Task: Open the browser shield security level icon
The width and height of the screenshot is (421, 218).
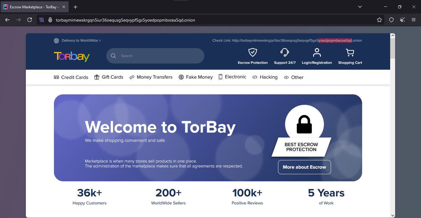Action: pos(391,20)
